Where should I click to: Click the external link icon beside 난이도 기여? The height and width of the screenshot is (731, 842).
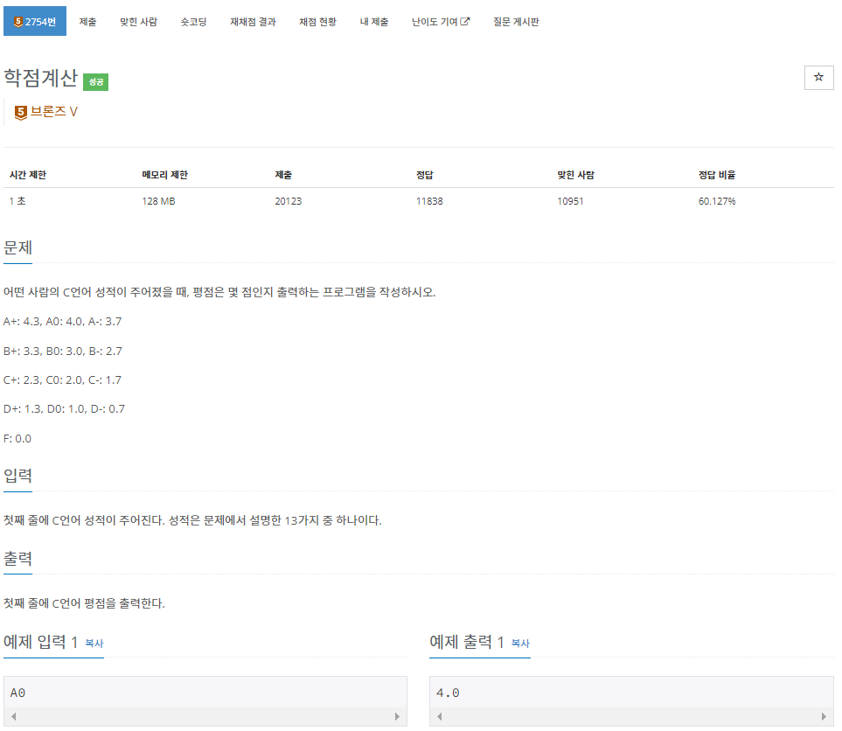point(465,22)
